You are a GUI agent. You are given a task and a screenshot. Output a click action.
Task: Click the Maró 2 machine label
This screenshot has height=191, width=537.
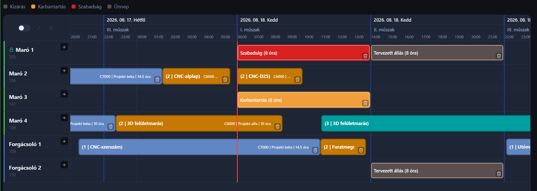(x=18, y=73)
